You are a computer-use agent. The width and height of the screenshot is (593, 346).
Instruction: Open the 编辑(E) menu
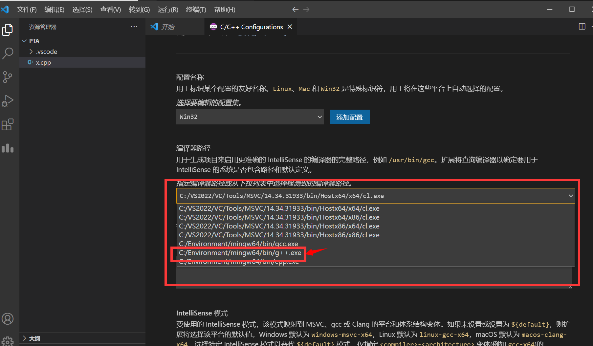click(54, 10)
